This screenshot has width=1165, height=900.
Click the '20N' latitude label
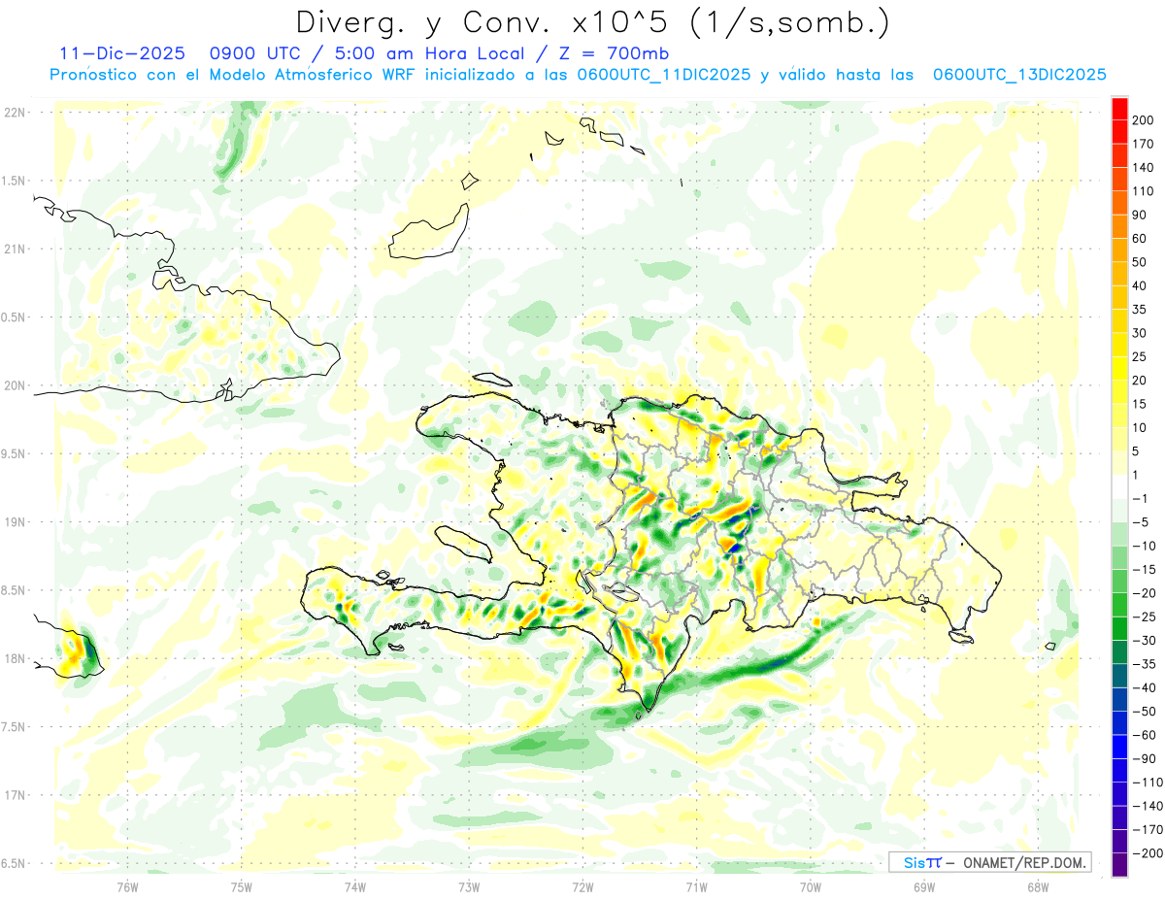(x=14, y=385)
